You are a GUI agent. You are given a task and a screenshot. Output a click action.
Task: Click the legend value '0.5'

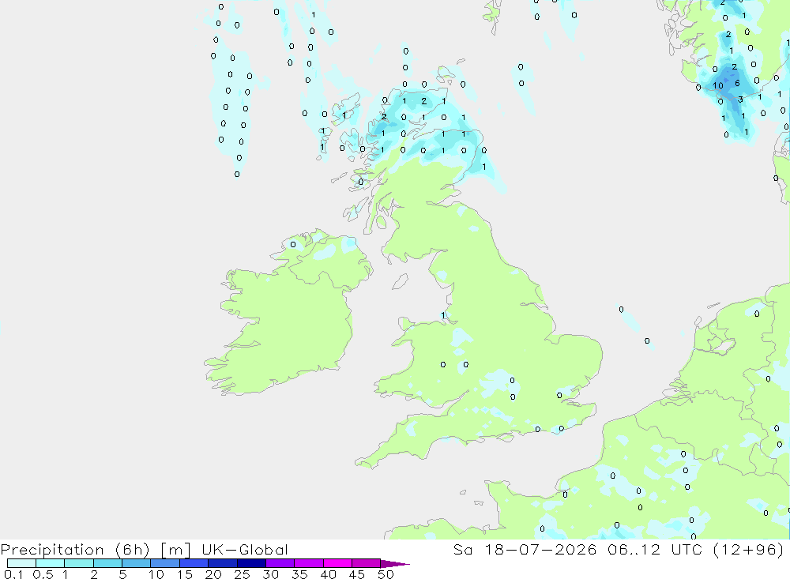point(43,574)
